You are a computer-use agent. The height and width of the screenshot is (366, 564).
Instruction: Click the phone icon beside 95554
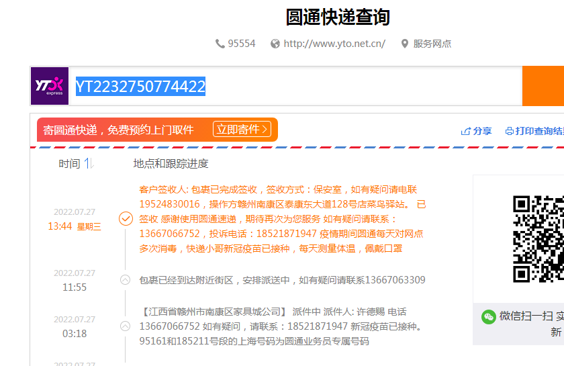click(220, 44)
